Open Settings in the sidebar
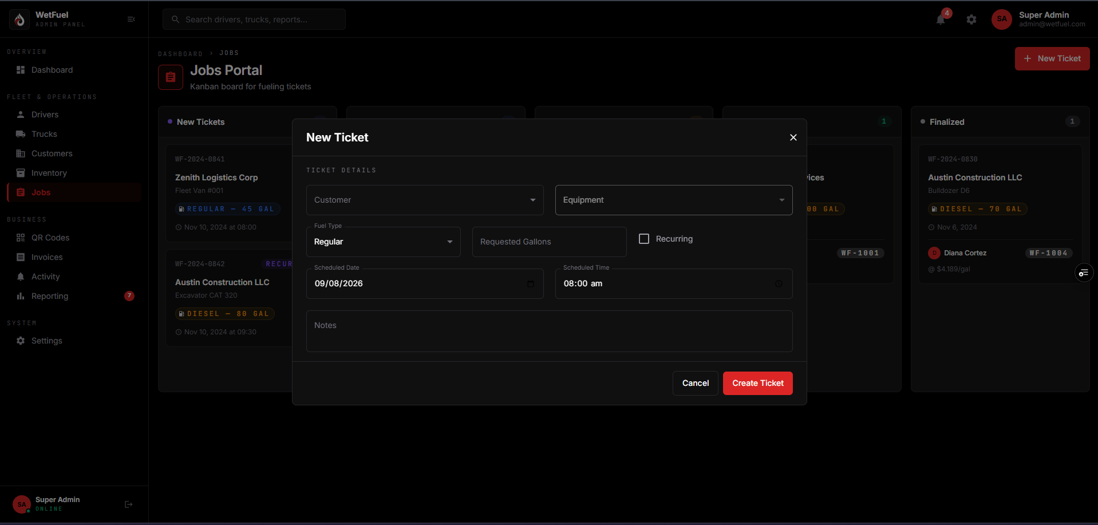The height and width of the screenshot is (525, 1098). point(74,341)
